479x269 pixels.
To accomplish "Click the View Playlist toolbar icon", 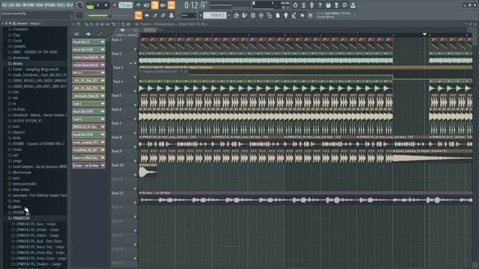I will (237, 15).
